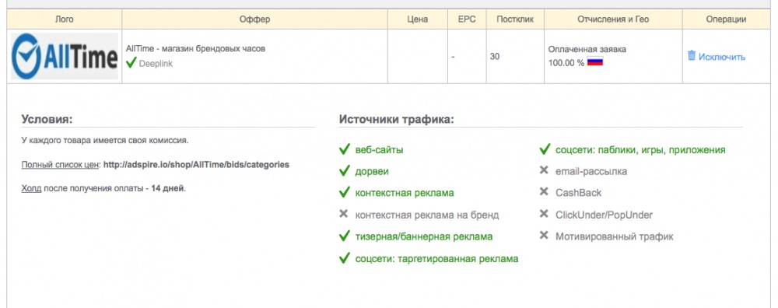Click the Полный список цен link
This screenshot has height=308, width=778.
61,165
